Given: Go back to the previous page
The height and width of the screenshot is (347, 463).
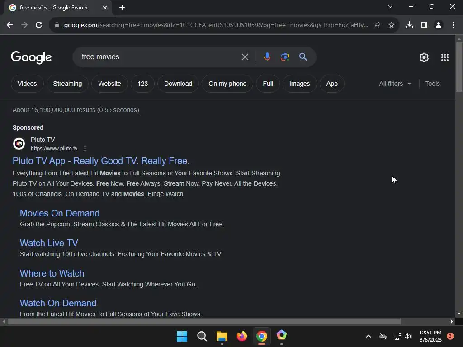Looking at the screenshot, I should (10, 25).
